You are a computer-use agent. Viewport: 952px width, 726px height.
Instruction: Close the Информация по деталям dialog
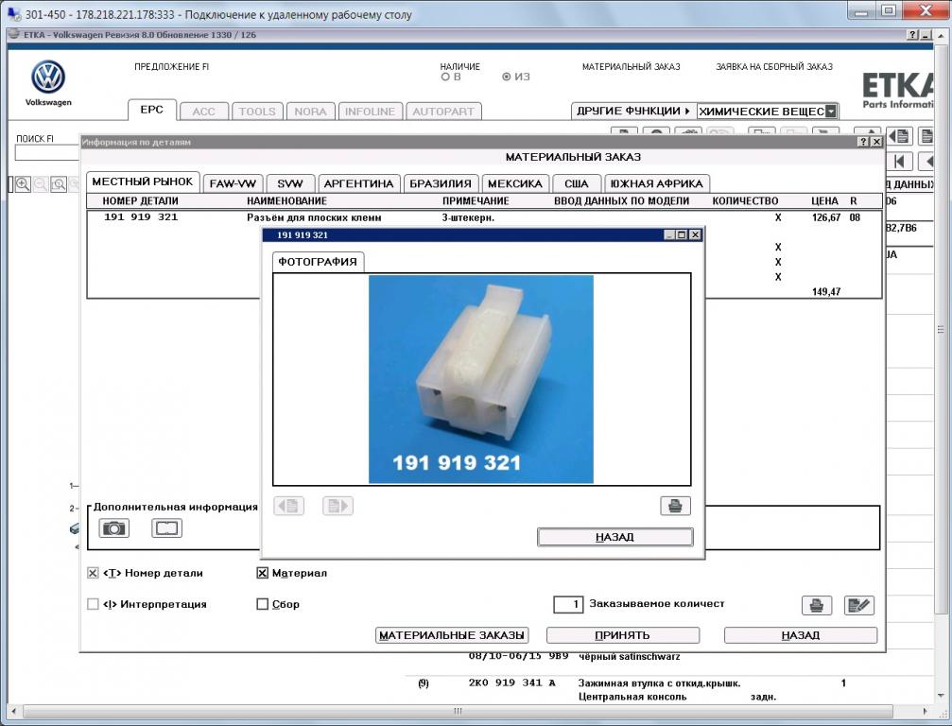(876, 142)
